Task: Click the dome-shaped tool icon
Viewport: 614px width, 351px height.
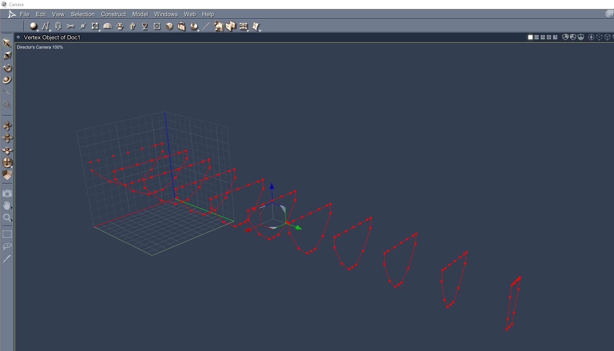Action: click(x=107, y=26)
